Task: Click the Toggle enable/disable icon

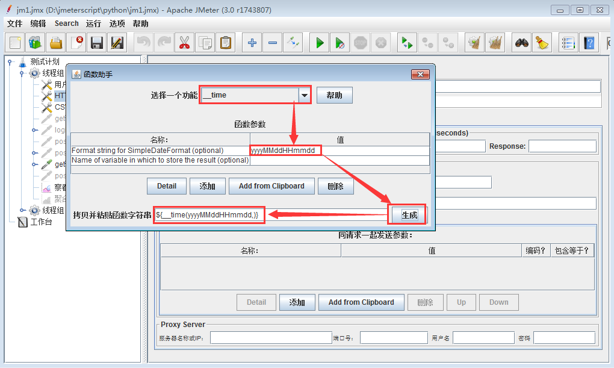Action: tap(293, 42)
